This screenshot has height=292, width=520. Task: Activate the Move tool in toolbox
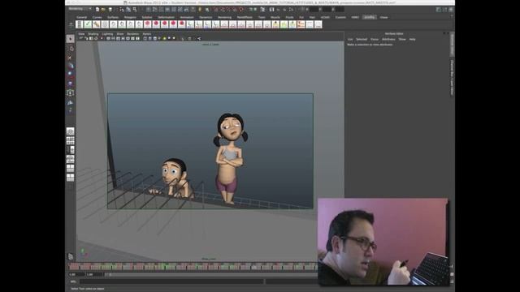pos(71,66)
